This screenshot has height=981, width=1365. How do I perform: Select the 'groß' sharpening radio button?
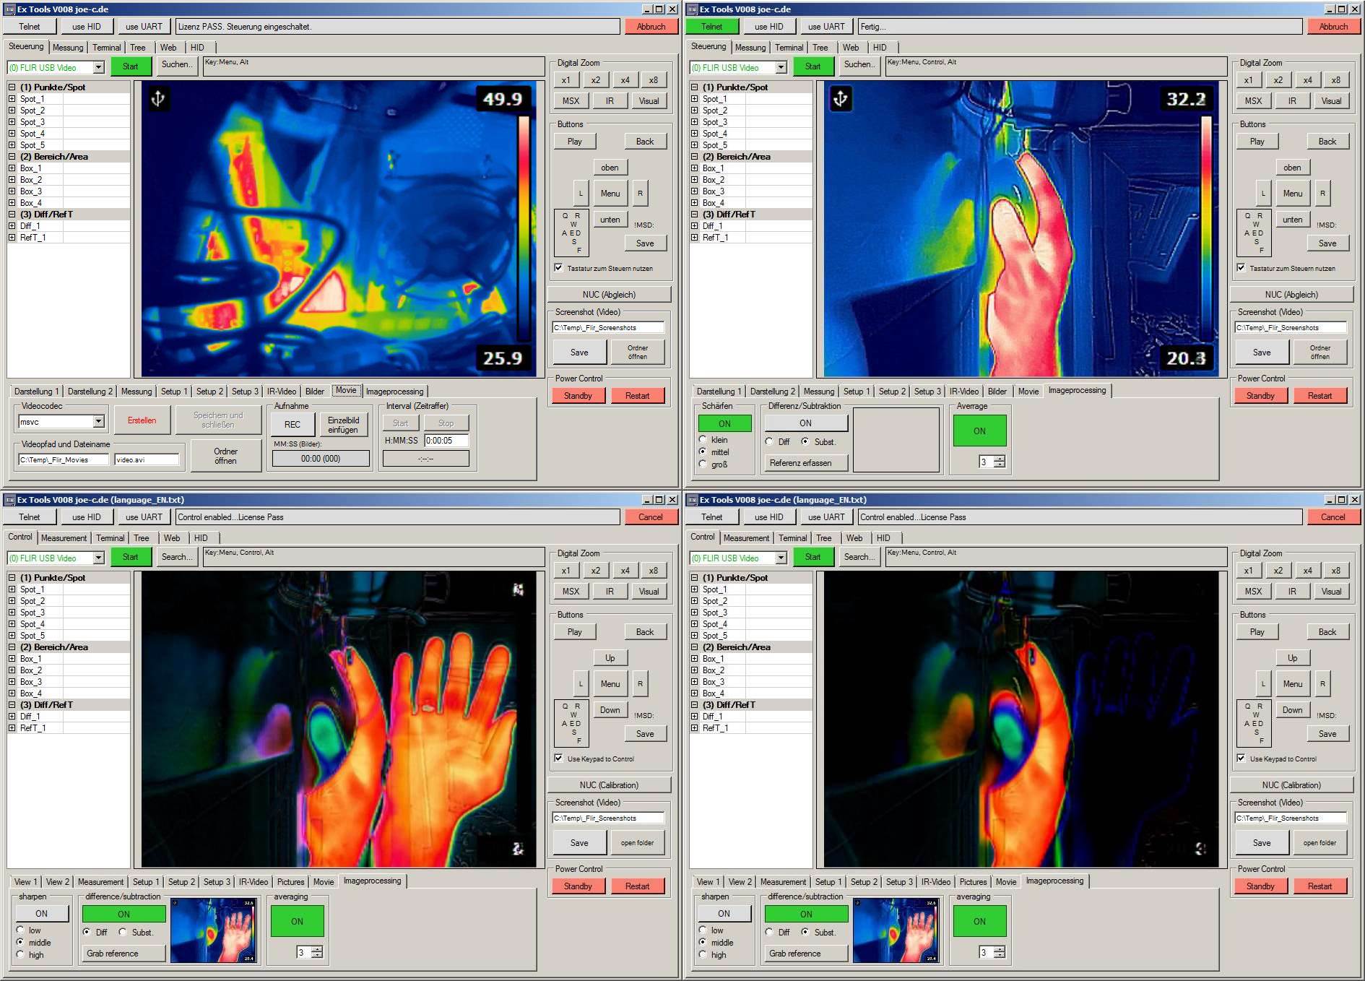pyautogui.click(x=703, y=464)
